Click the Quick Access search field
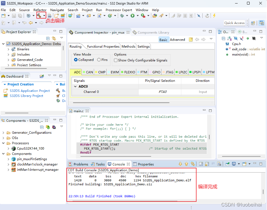The height and width of the screenshot is (210, 267). coord(234,23)
